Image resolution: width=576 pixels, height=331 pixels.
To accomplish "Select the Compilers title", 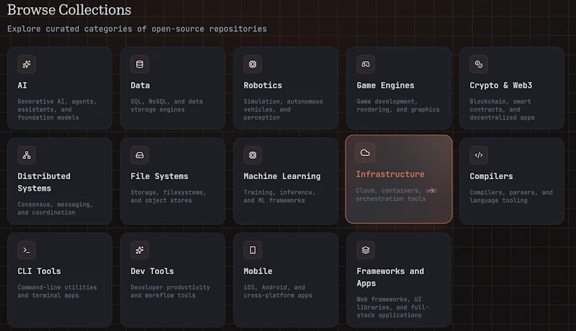I will click(491, 176).
